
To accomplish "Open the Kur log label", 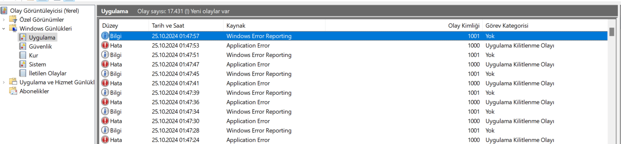I will (34, 55).
